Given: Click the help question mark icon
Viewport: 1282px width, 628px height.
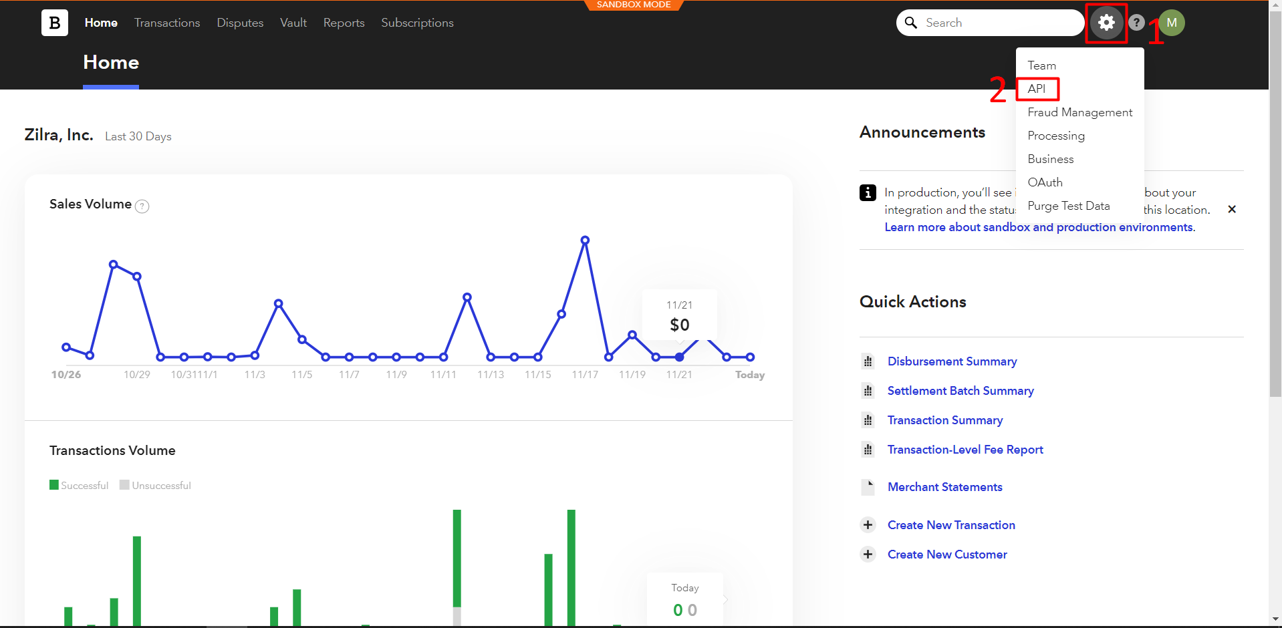Looking at the screenshot, I should pos(1136,23).
